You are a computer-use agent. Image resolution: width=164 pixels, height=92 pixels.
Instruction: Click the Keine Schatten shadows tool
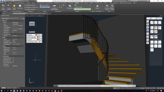[9, 7]
